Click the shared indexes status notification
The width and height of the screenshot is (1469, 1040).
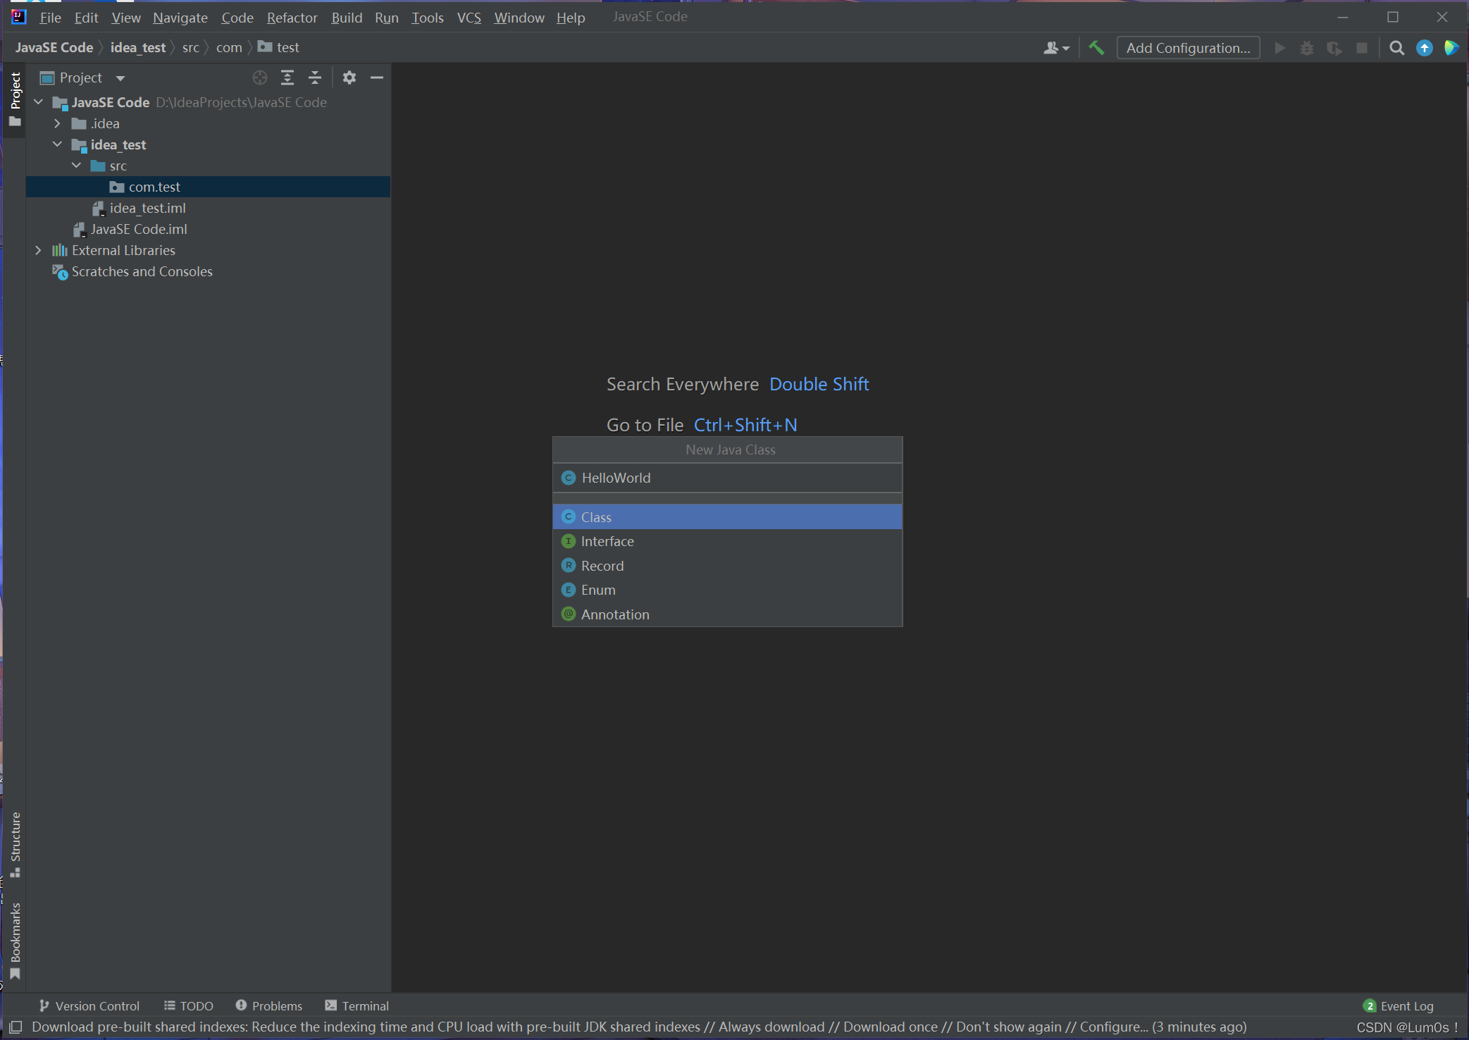click(x=639, y=1027)
